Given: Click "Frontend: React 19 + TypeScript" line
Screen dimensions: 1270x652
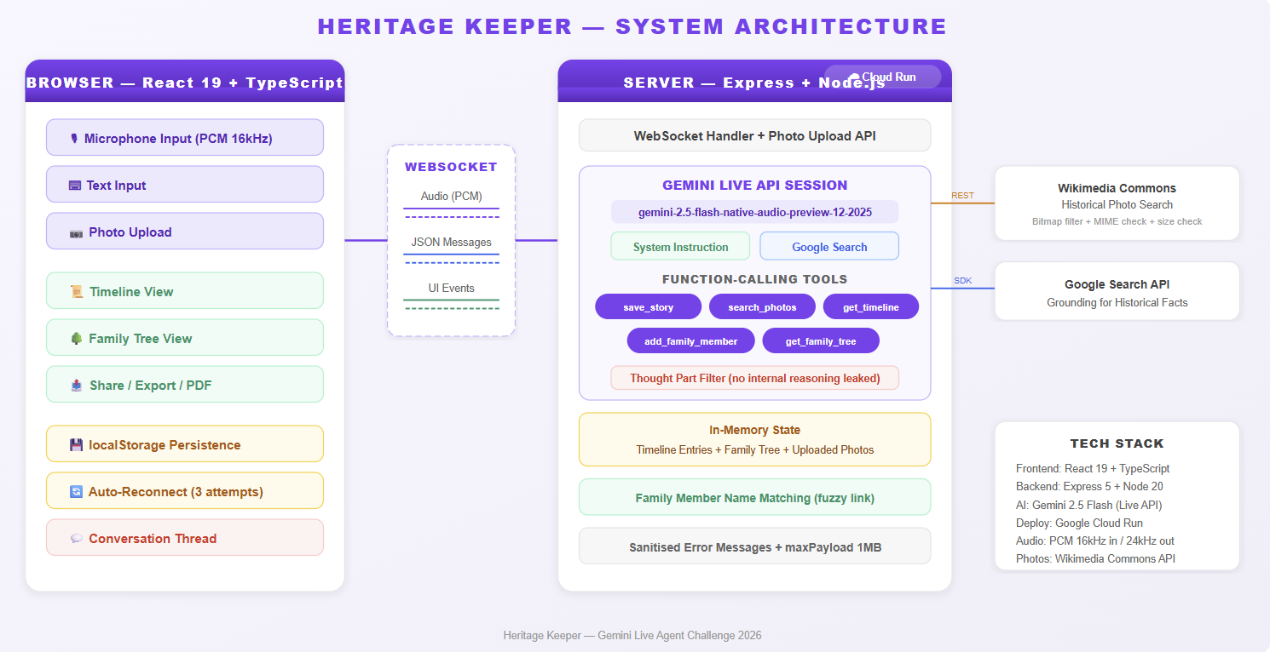Looking at the screenshot, I should click(1093, 469).
